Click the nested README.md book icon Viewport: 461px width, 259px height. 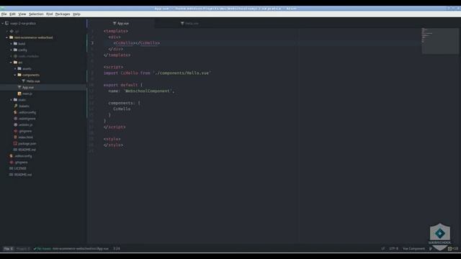(x=16, y=150)
